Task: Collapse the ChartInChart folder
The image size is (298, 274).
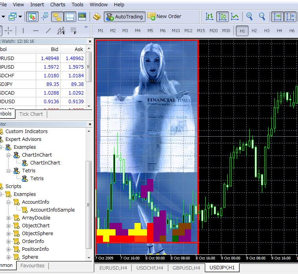Action: point(8,155)
